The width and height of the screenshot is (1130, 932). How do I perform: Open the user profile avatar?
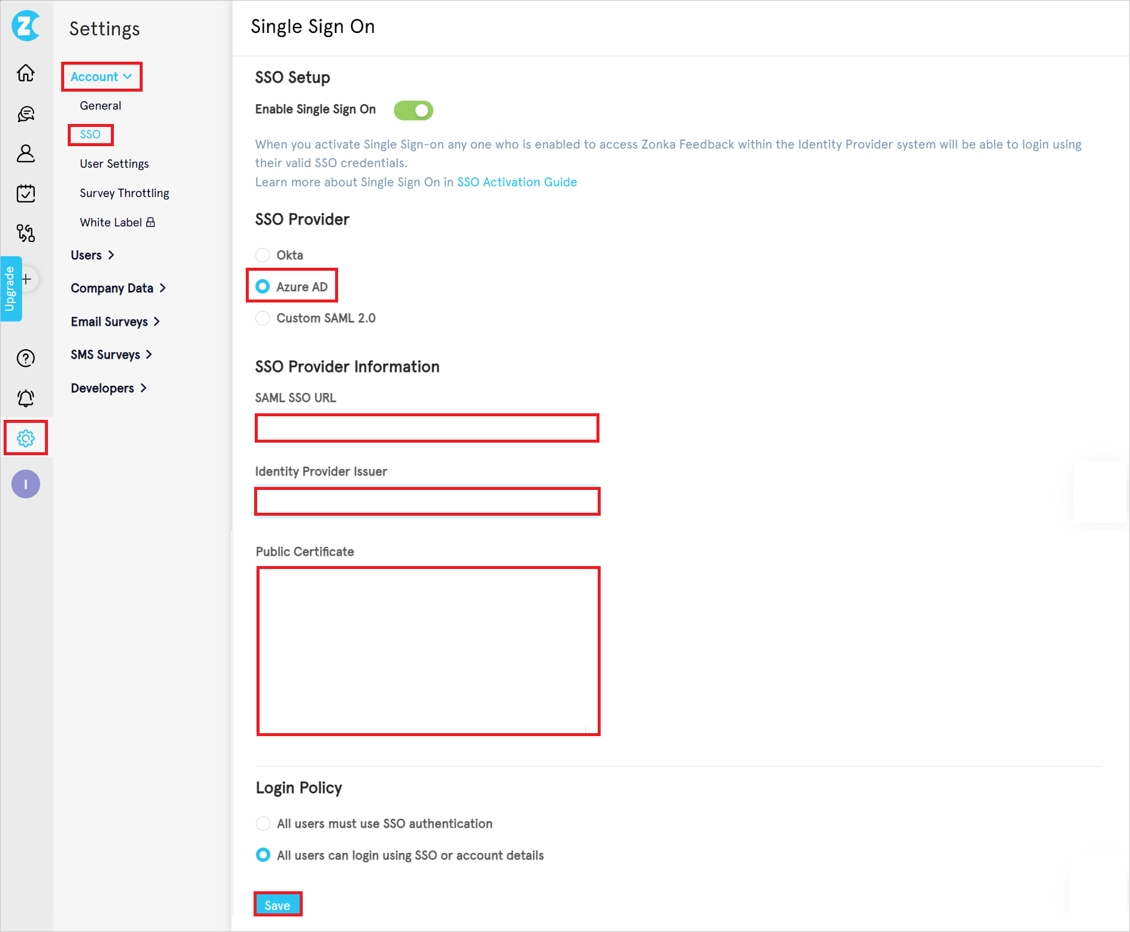click(26, 484)
